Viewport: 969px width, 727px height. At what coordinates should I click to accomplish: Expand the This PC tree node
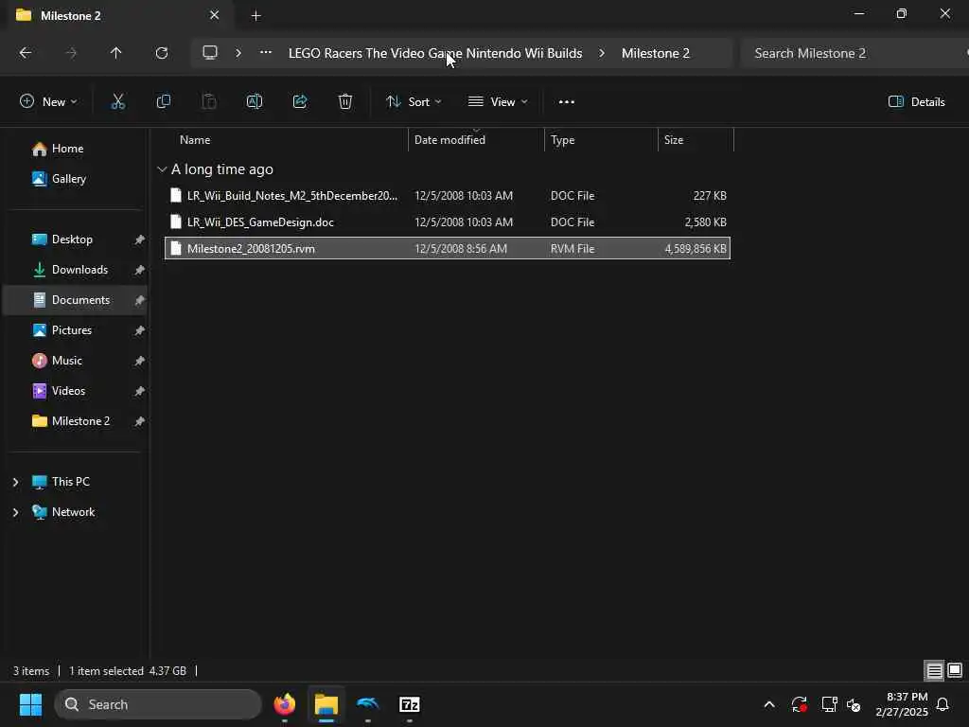click(15, 482)
